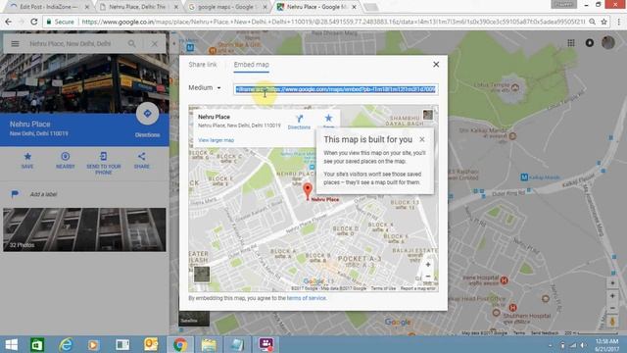Click the Nehru Place street photo header
Viewport: 627px width, 353px height.
(84, 83)
